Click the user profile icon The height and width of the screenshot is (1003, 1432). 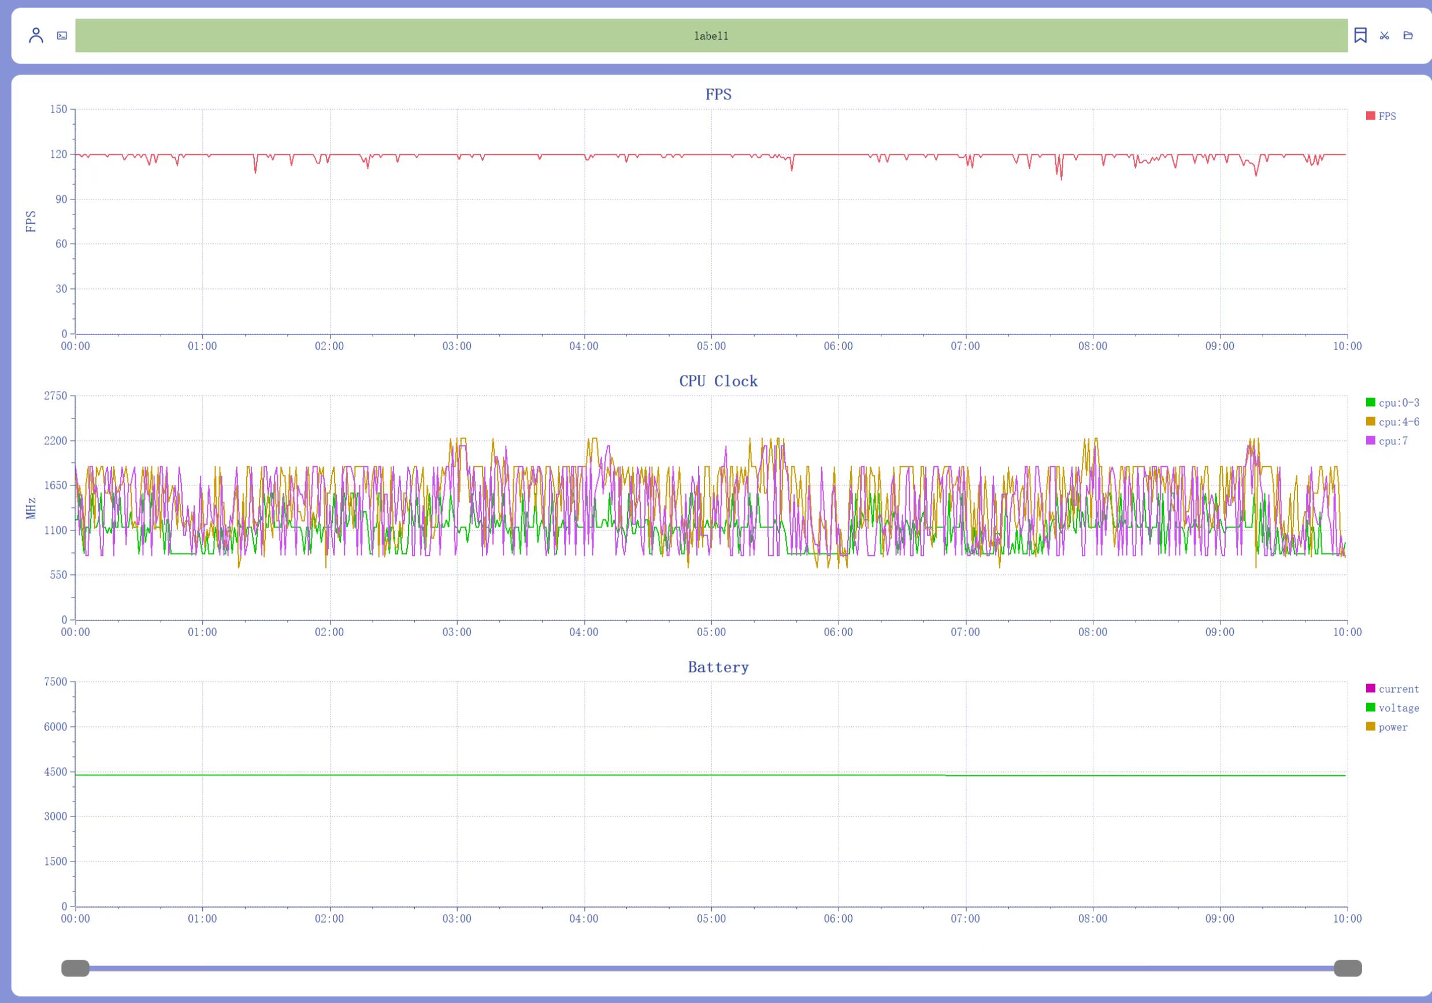pyautogui.click(x=36, y=36)
